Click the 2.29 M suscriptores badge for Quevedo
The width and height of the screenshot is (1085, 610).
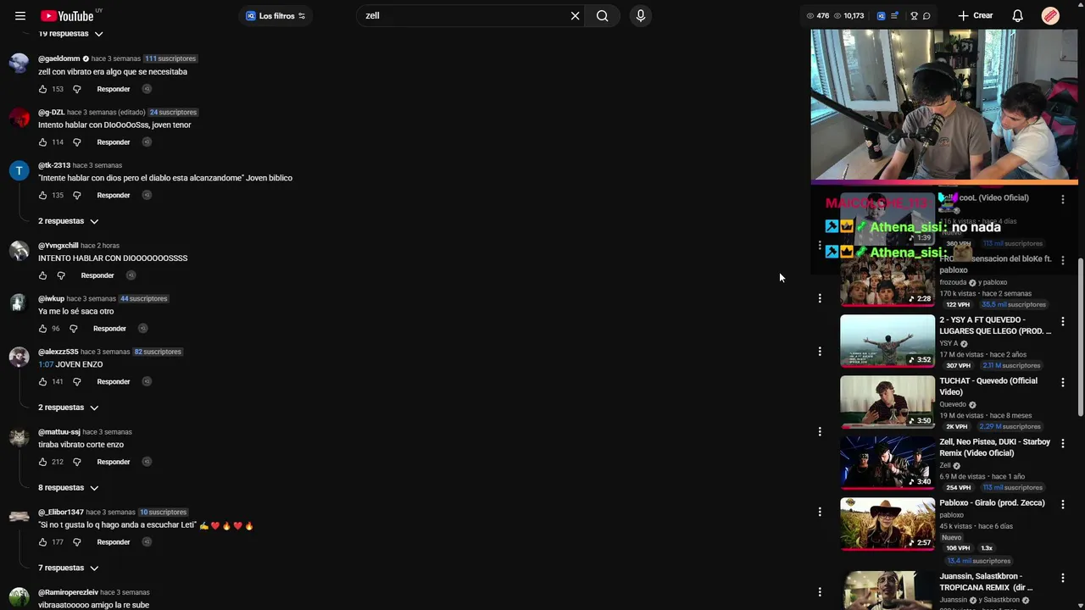click(1010, 427)
